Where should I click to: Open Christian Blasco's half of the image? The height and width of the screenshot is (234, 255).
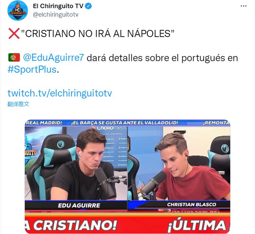(179, 163)
